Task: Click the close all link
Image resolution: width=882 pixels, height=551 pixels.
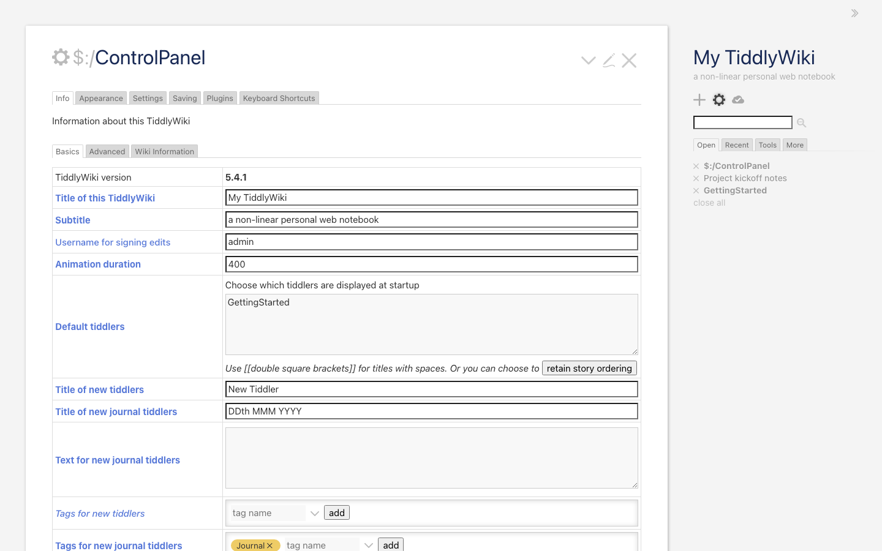Action: click(x=709, y=203)
